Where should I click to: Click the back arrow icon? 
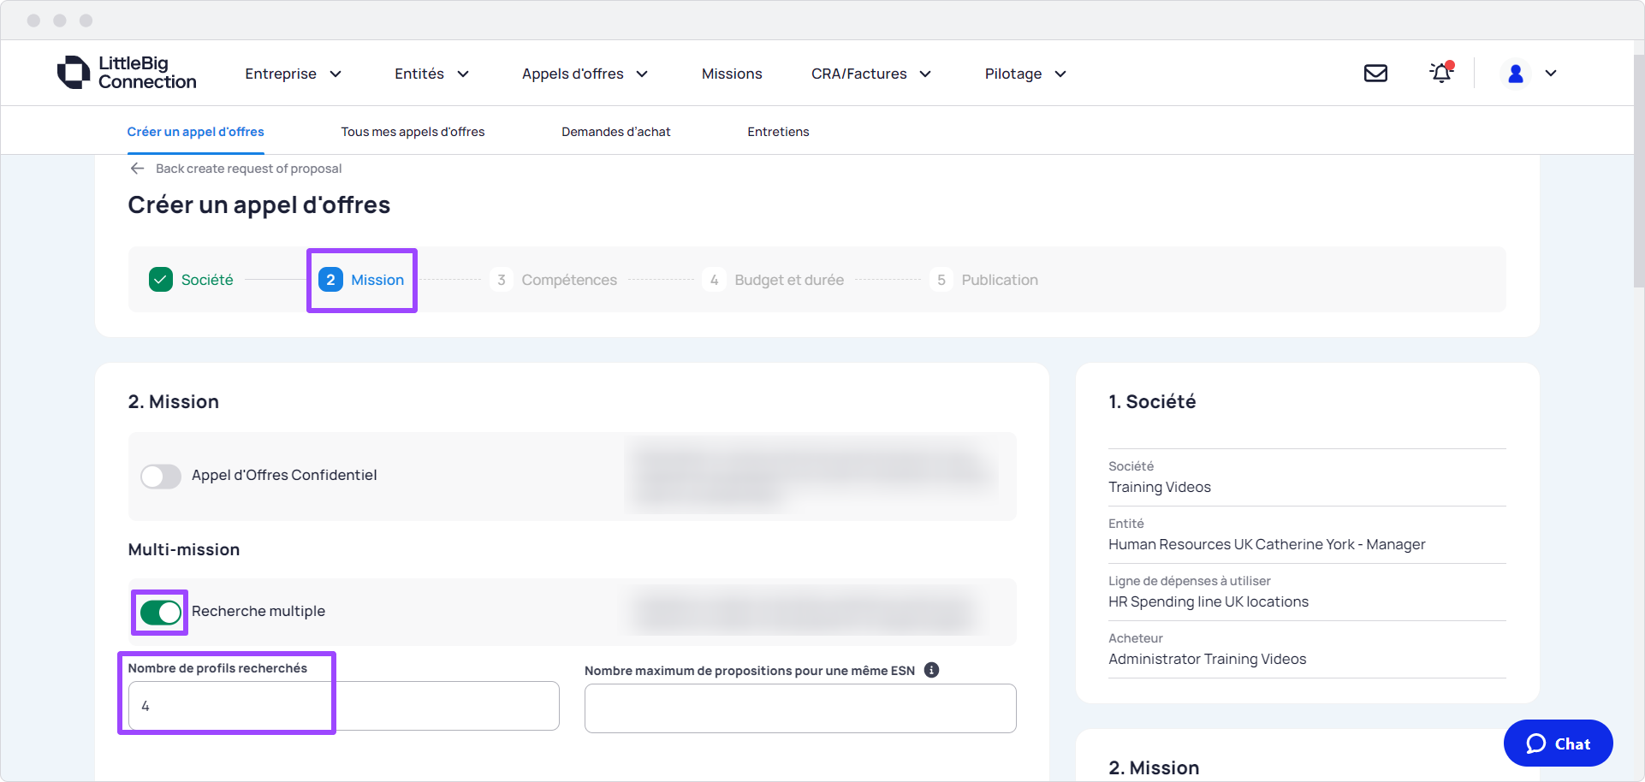137,169
